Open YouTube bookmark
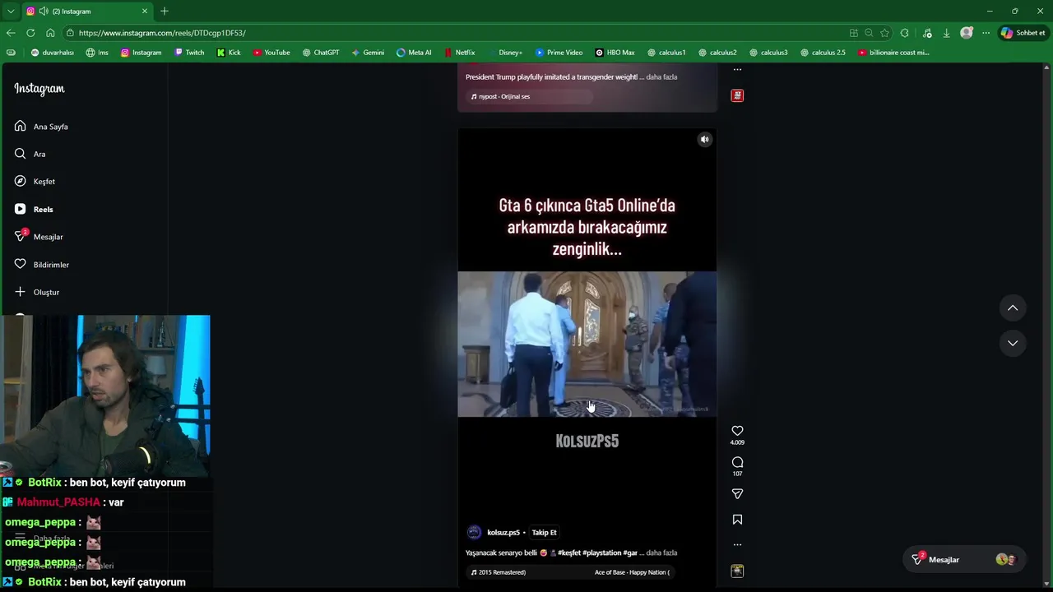The height and width of the screenshot is (592, 1053). tap(271, 53)
